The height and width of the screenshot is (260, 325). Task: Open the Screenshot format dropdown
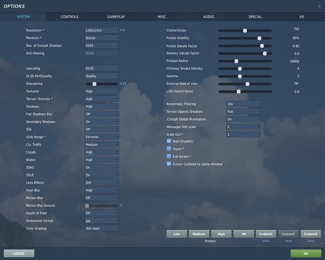click(102, 220)
